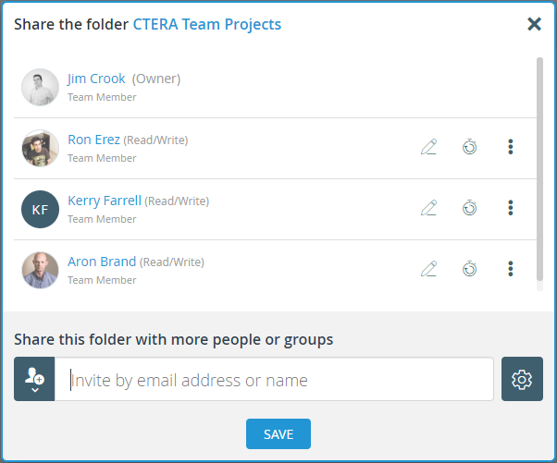
Task: Click the pencil edit icon for Aron Brand
Action: tap(427, 269)
